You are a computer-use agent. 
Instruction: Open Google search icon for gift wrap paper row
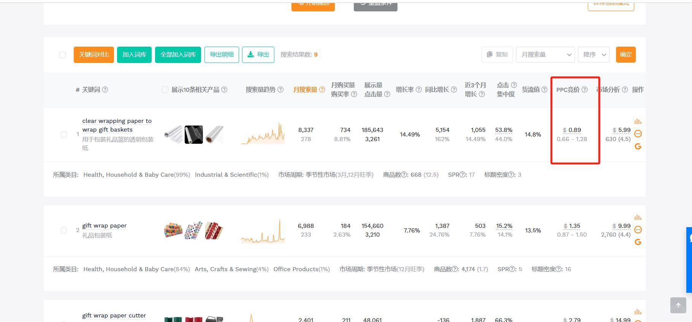pos(638,242)
